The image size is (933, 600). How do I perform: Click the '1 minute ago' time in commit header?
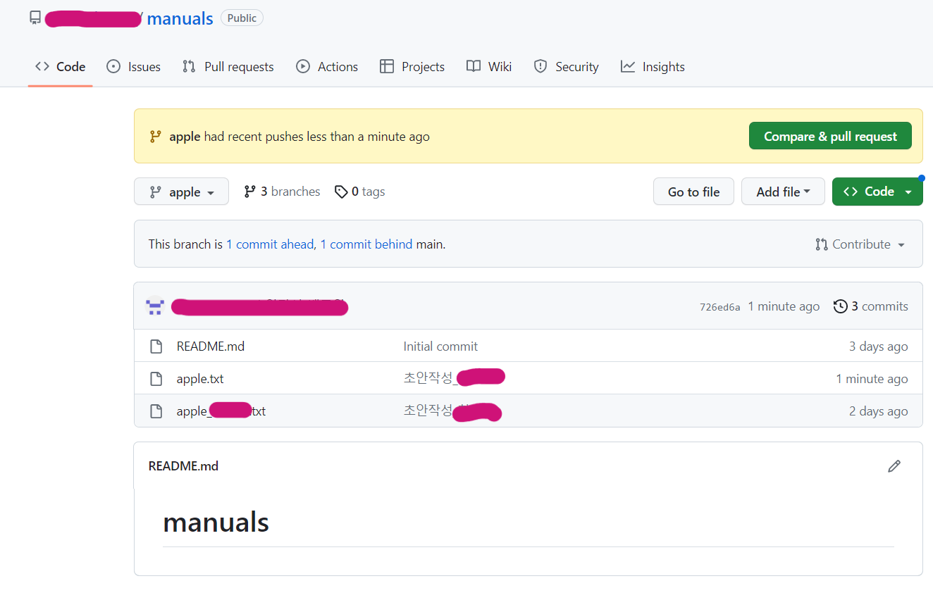(784, 306)
